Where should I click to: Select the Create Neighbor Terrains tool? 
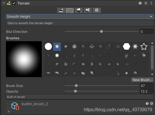point(61,10)
